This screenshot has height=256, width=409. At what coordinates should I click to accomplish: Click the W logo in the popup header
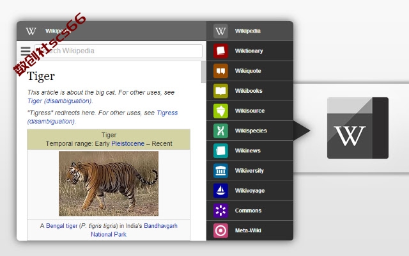pos(31,31)
